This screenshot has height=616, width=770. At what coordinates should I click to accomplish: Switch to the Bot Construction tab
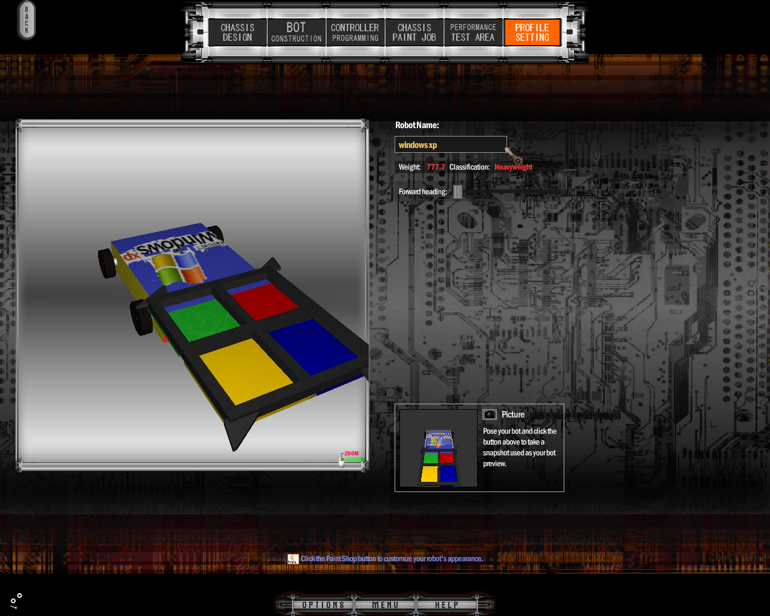(x=296, y=32)
